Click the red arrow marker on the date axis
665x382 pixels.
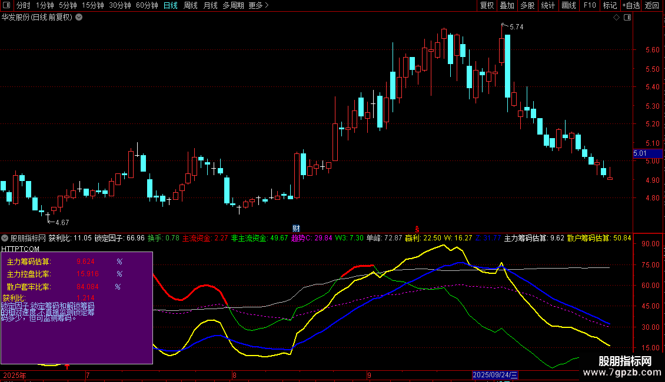coord(68,367)
